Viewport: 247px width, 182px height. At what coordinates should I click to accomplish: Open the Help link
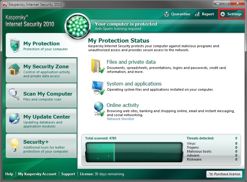(9, 174)
